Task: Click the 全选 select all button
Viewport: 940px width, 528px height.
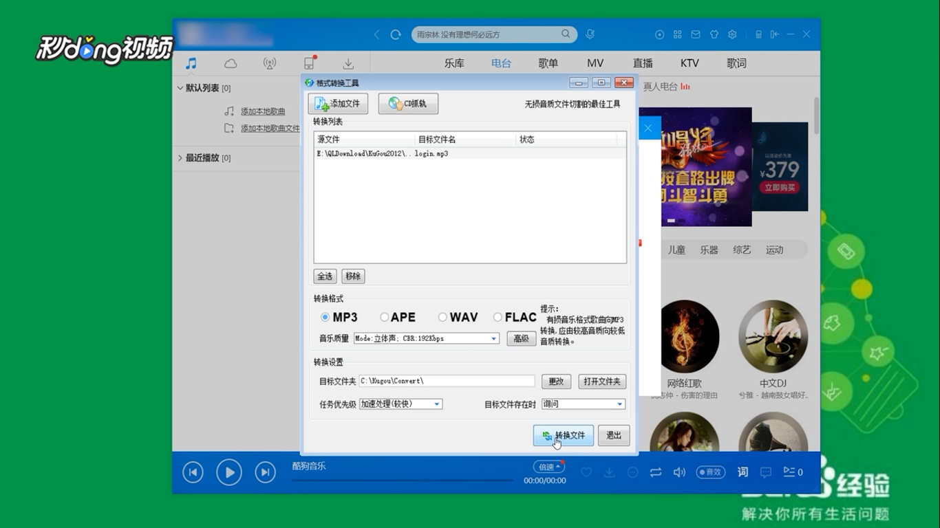Action: pyautogui.click(x=325, y=276)
